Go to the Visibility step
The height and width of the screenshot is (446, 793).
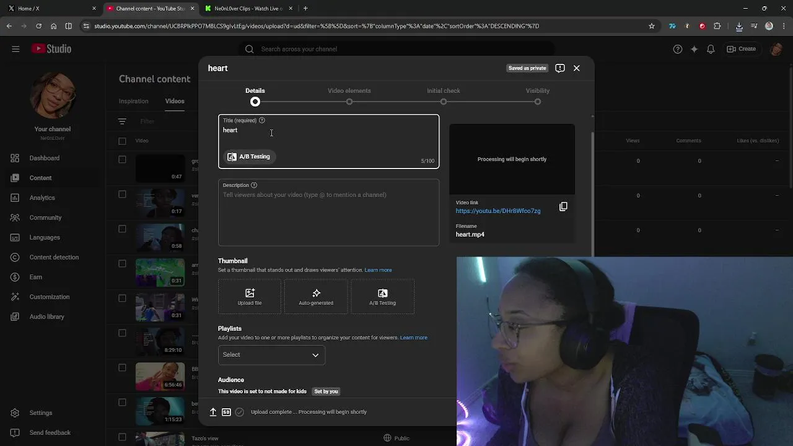[538, 96]
